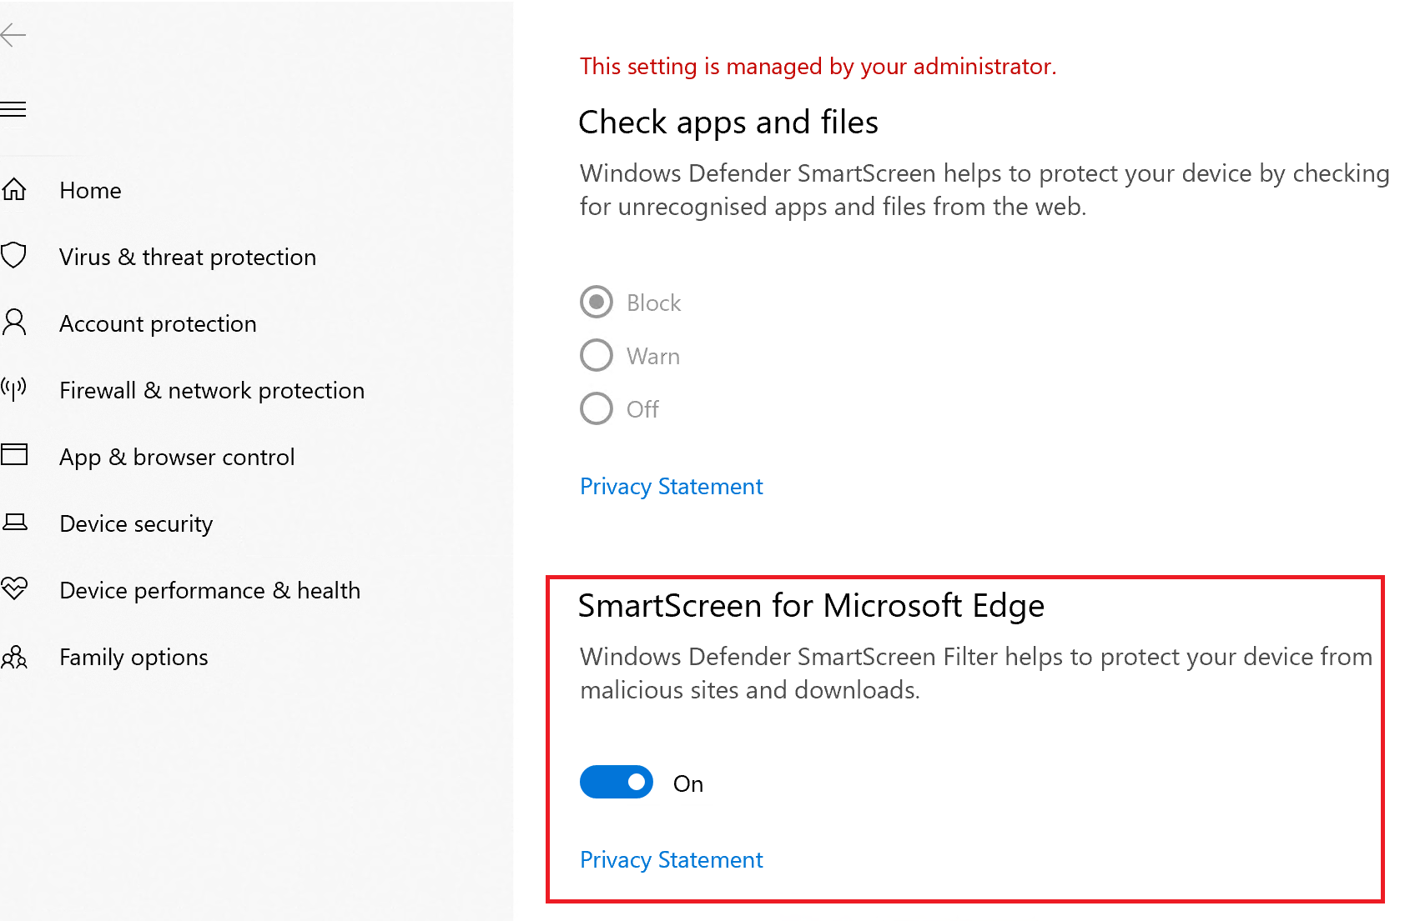This screenshot has width=1415, height=921.
Task: Click the App & browser control window icon
Action: 14,454
